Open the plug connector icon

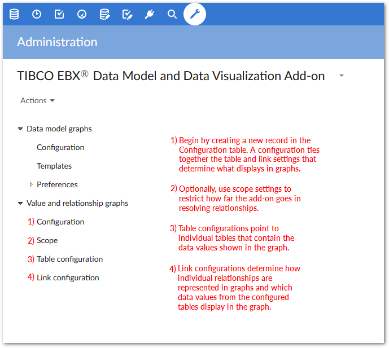point(150,14)
